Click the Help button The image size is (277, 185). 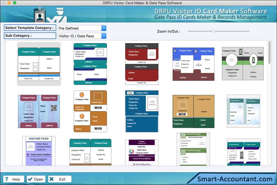coord(14,179)
